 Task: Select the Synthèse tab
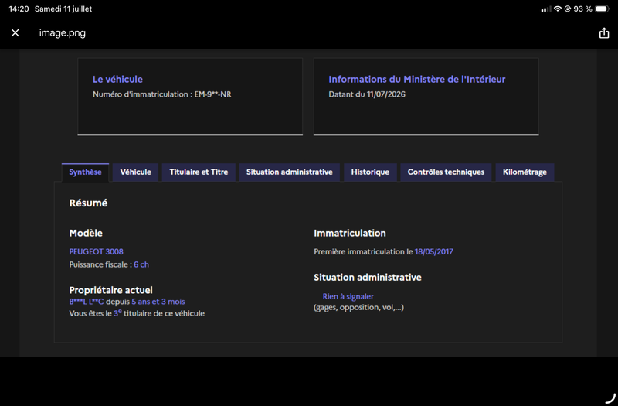coord(85,172)
